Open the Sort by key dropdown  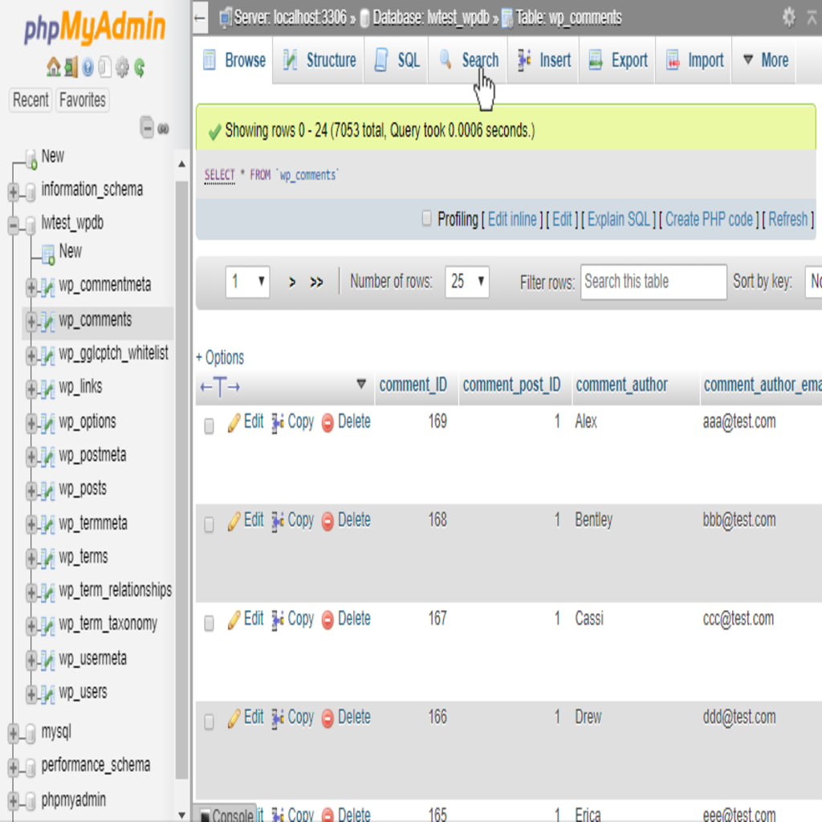[813, 282]
